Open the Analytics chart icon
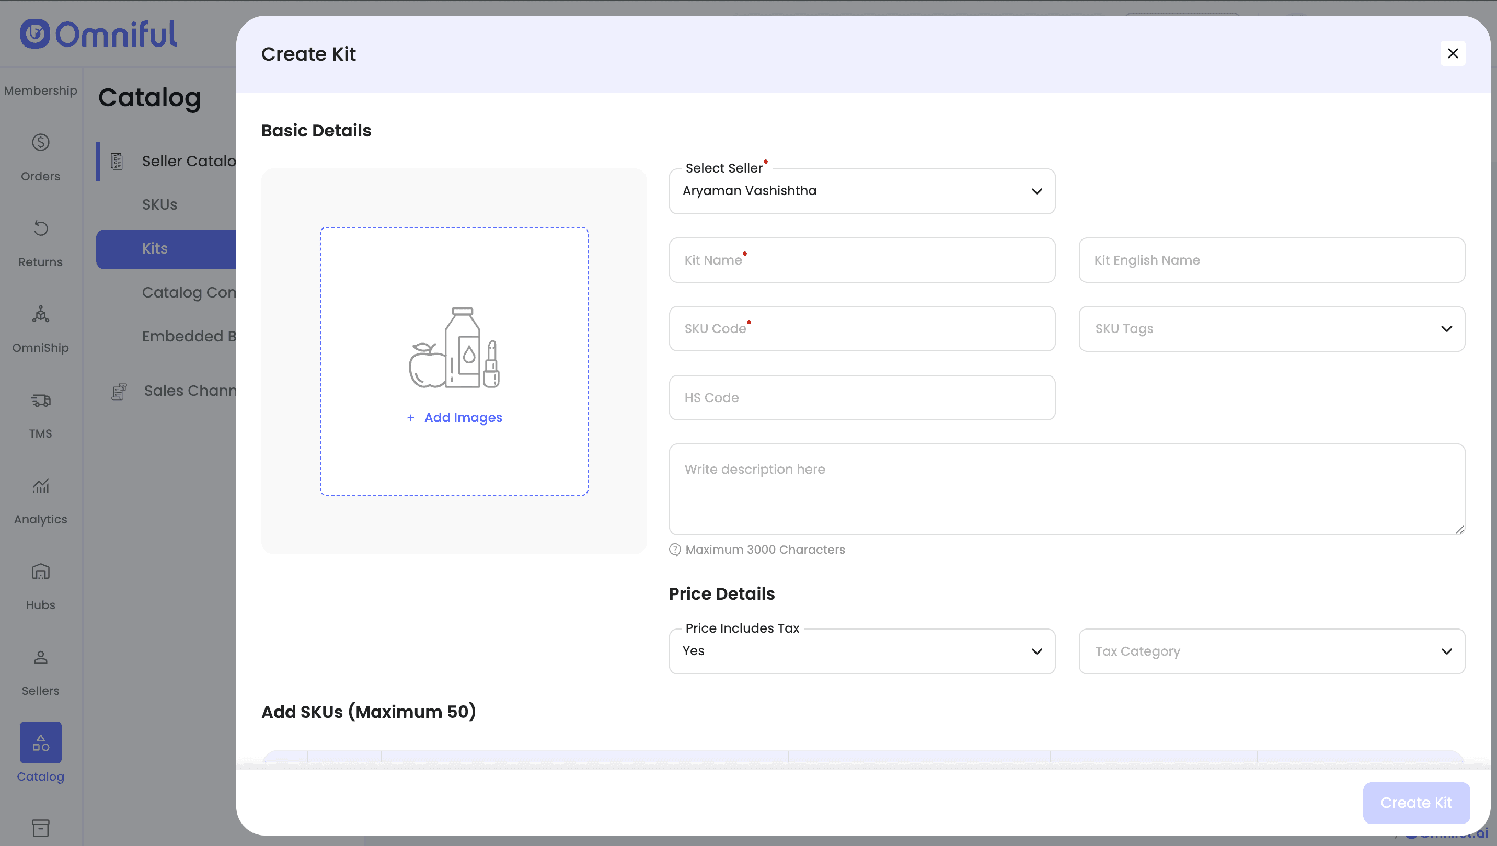1497x846 pixels. pyautogui.click(x=40, y=486)
